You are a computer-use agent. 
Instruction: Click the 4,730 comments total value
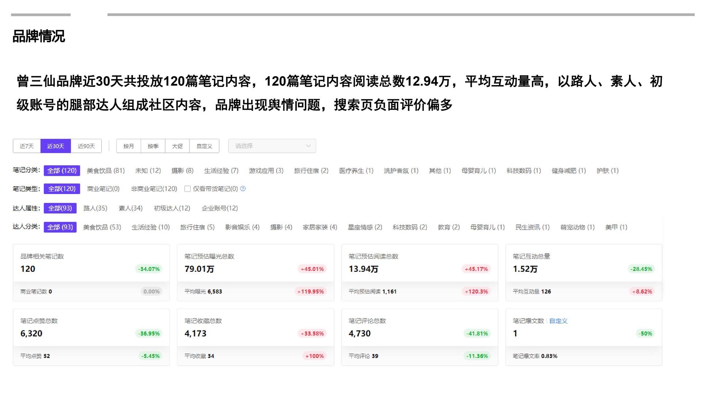click(359, 333)
